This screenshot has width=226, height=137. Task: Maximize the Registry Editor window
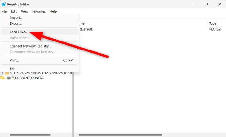click(206, 4)
